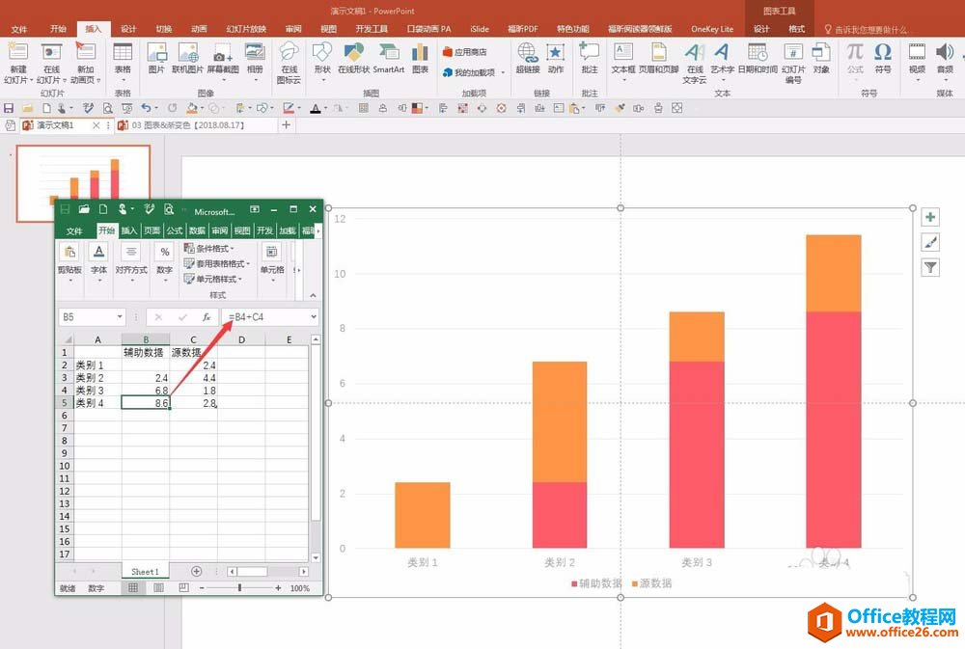Click the 屏幕截图 screenshot icon
The image size is (965, 649).
(222, 53)
